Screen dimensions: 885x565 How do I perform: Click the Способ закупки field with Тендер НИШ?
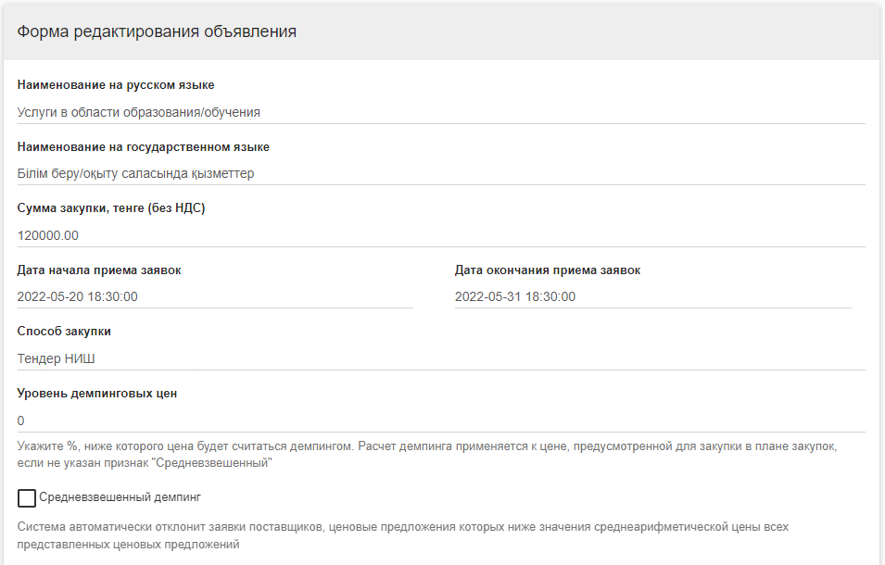[x=440, y=358]
